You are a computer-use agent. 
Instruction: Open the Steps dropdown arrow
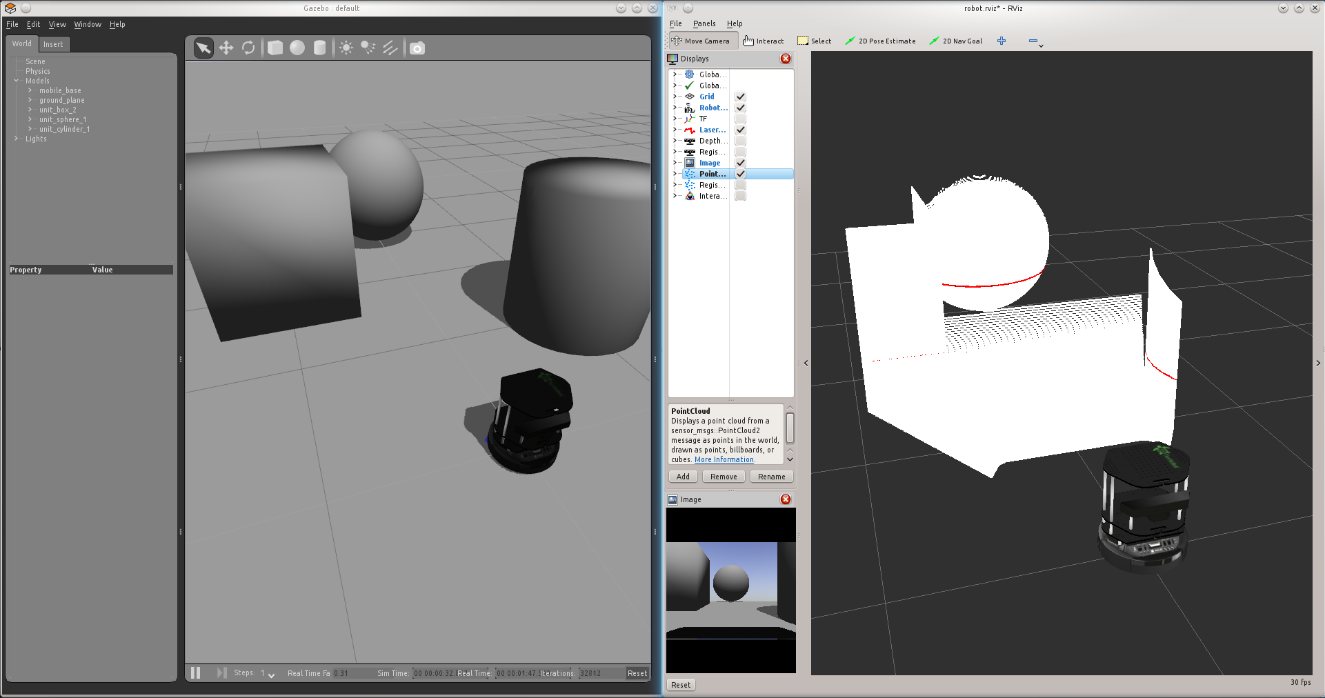point(271,674)
